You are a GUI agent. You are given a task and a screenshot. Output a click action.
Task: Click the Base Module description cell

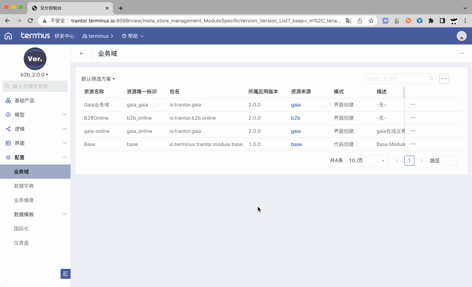pyautogui.click(x=391, y=144)
